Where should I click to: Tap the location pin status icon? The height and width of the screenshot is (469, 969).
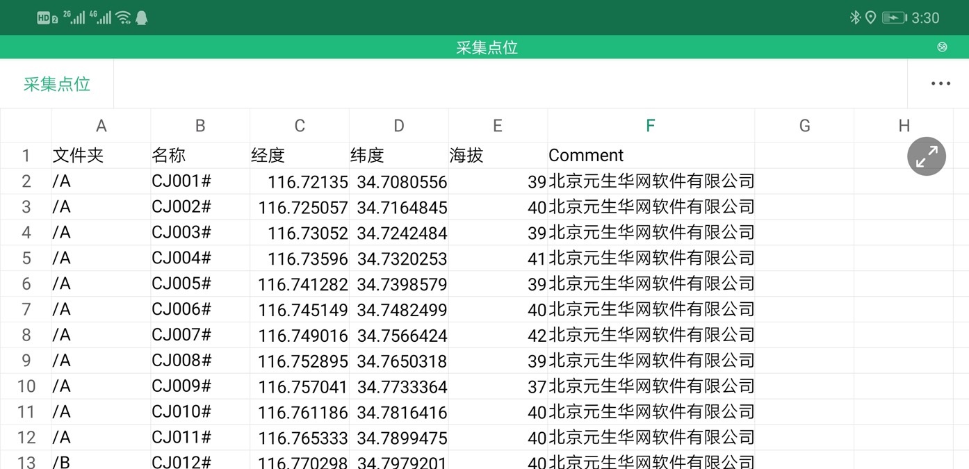[x=870, y=18]
